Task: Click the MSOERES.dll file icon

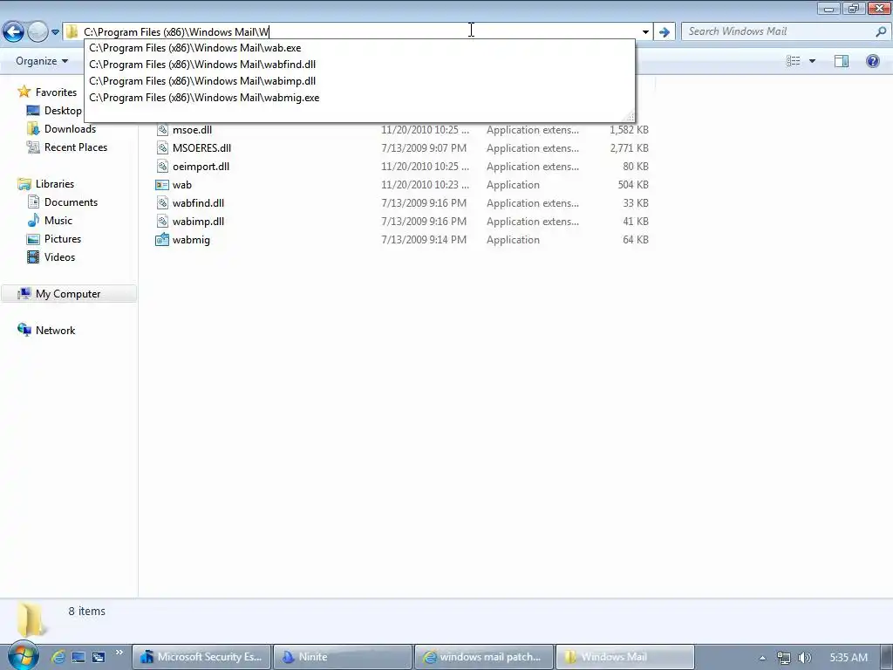Action: coord(162,148)
